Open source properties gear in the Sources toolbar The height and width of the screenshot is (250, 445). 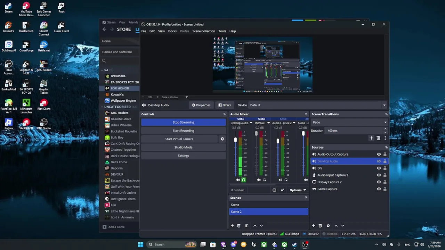[x=328, y=226]
